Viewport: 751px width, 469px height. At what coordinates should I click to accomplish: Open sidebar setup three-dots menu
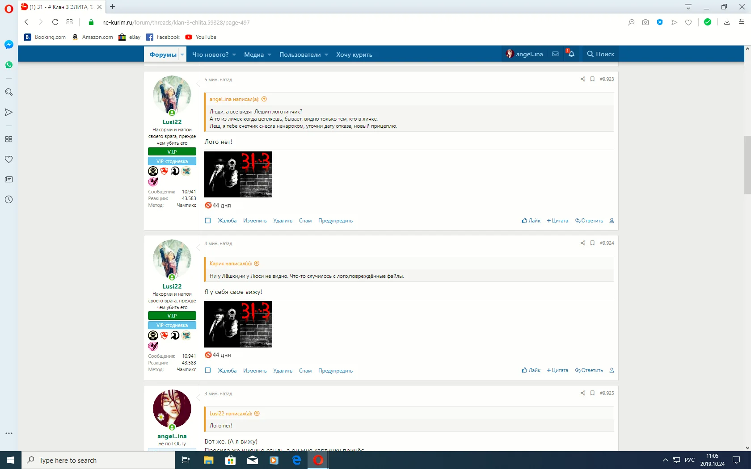click(8, 433)
